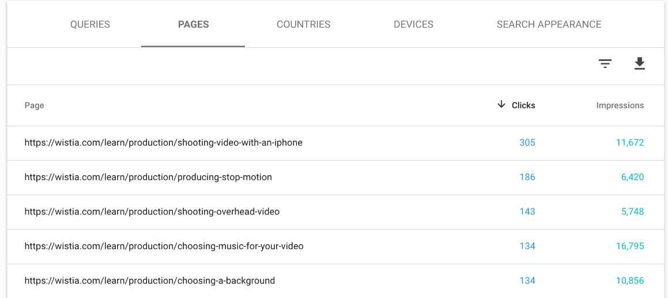
Task: Click the 305 clicks value
Action: coord(527,143)
